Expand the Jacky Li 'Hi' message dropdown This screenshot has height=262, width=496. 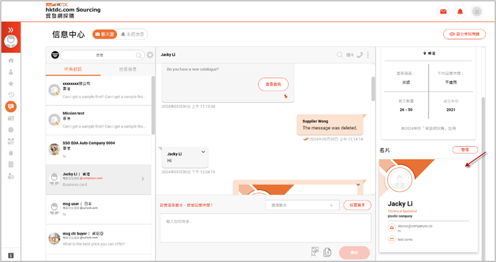point(203,152)
